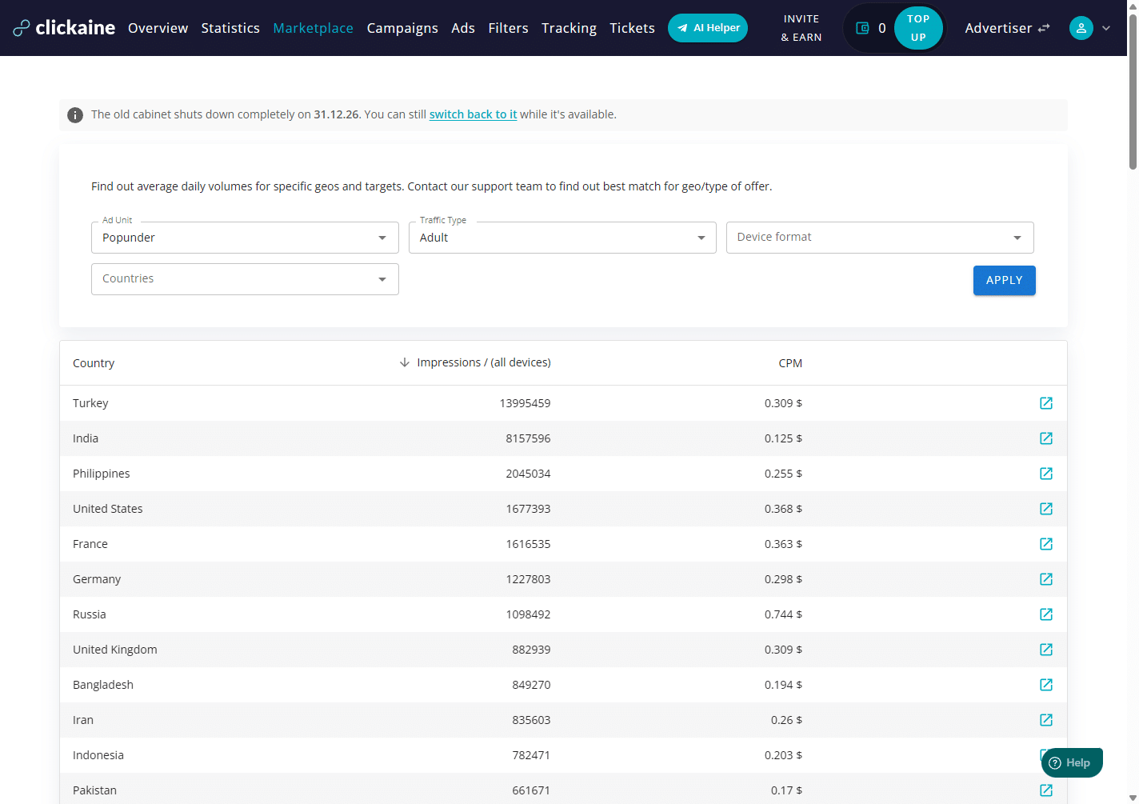Expand the account menu chevron
The height and width of the screenshot is (804, 1139).
1106,28
